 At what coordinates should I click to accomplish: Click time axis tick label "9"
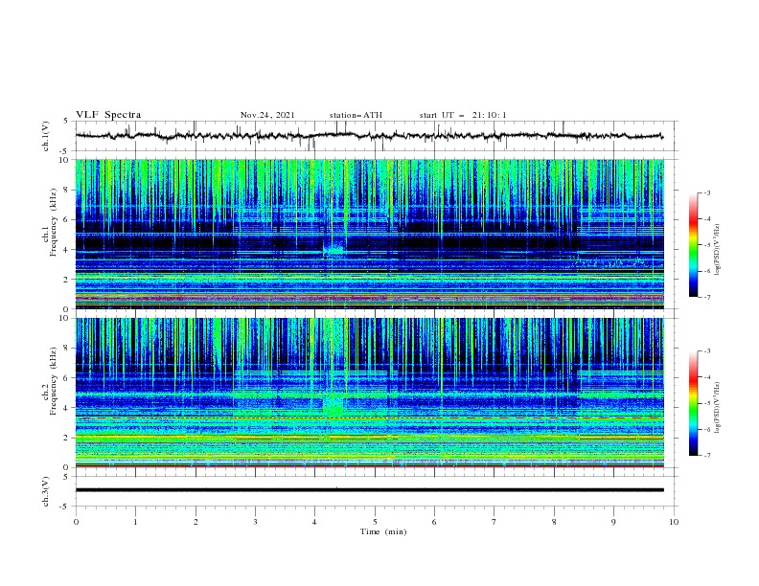coord(613,522)
